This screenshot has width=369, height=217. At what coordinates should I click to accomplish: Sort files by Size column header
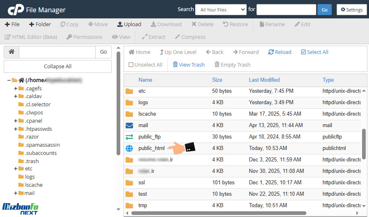tap(217, 80)
